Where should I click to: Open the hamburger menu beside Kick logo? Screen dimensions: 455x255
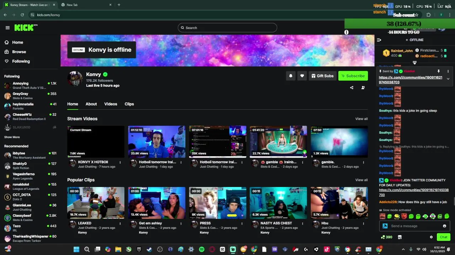[x=7, y=28]
